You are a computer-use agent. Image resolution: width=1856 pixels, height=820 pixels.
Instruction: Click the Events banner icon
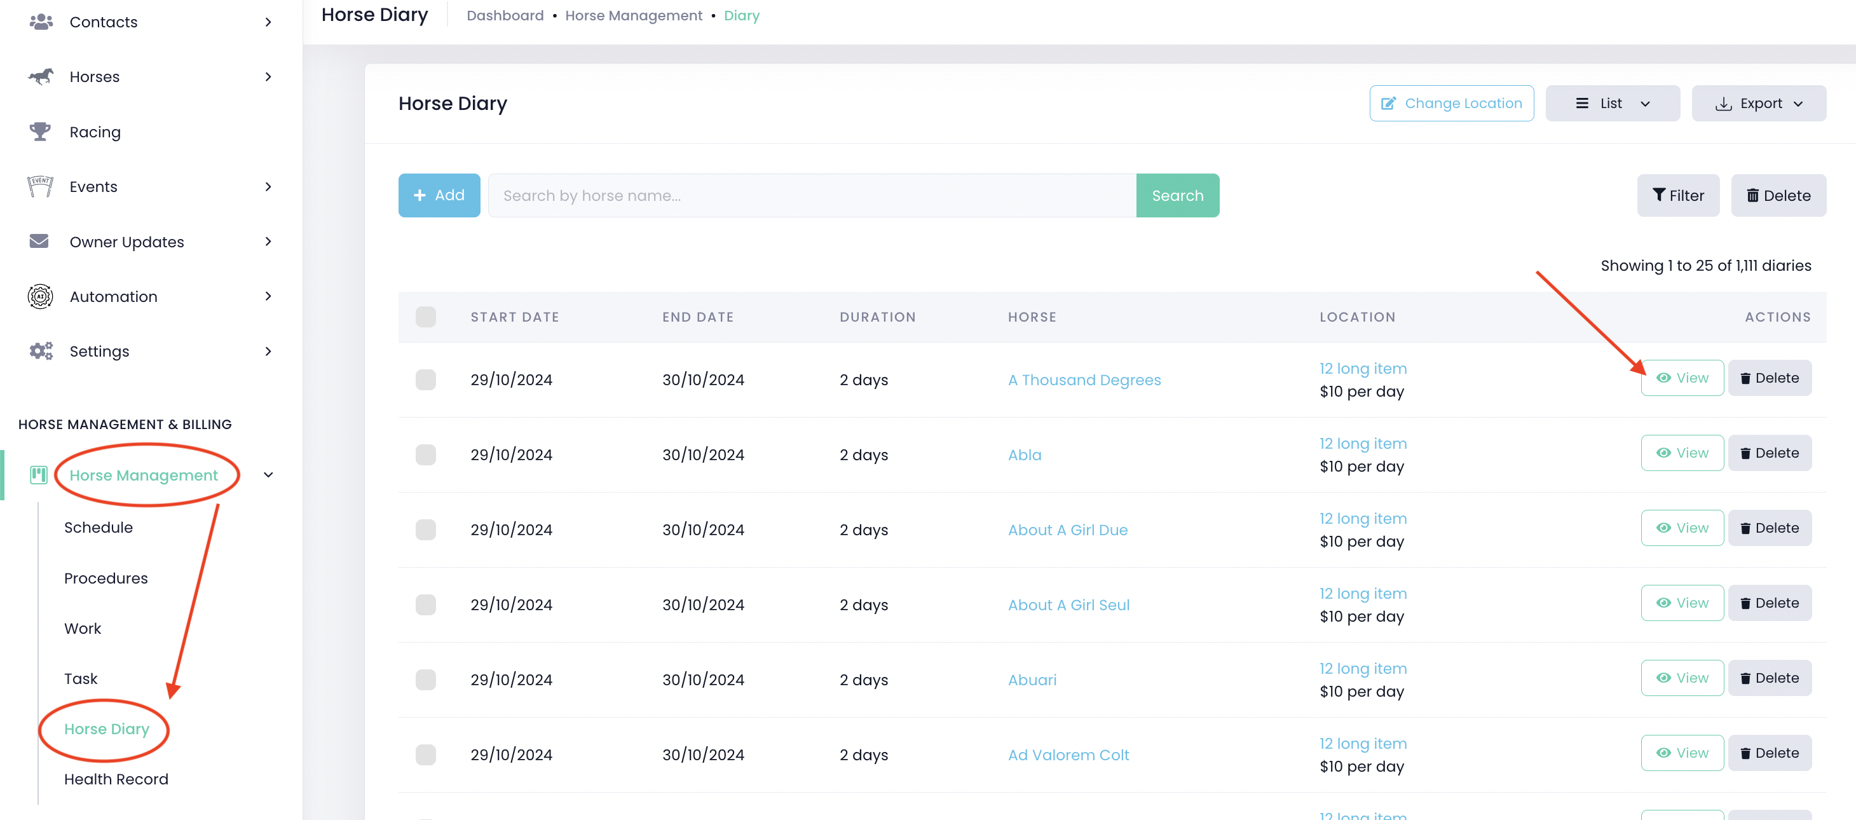pos(40,186)
